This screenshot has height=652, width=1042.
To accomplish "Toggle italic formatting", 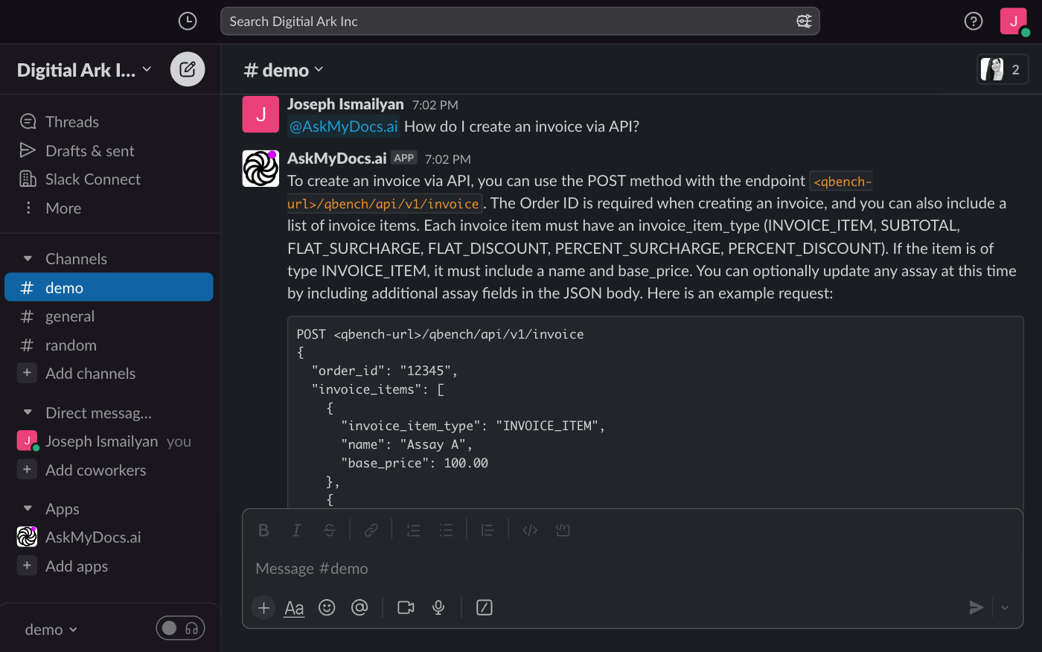I will point(296,530).
